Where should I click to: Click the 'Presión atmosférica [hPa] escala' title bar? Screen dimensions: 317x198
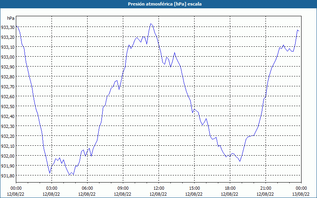coord(158,4)
